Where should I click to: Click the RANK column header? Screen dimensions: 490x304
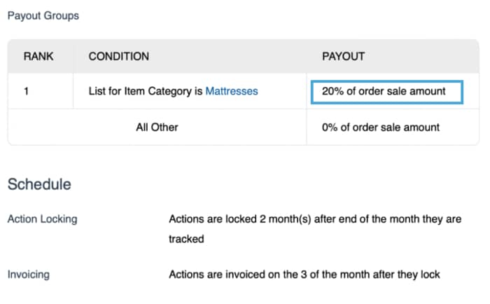tap(38, 56)
